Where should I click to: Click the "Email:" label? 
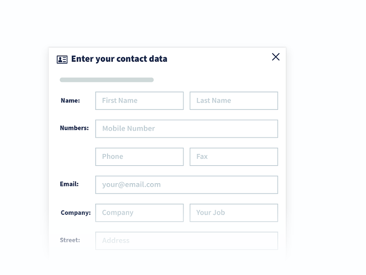coord(69,184)
